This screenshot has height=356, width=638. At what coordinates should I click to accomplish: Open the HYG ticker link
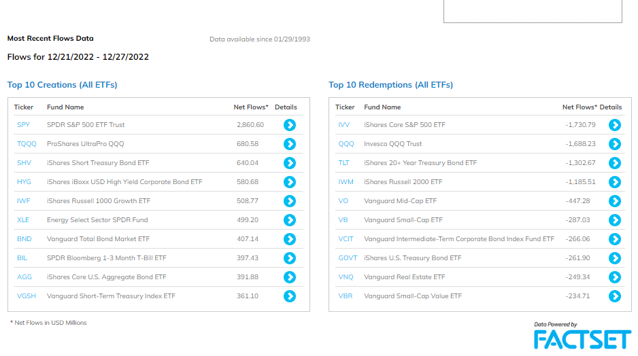pyautogui.click(x=24, y=182)
